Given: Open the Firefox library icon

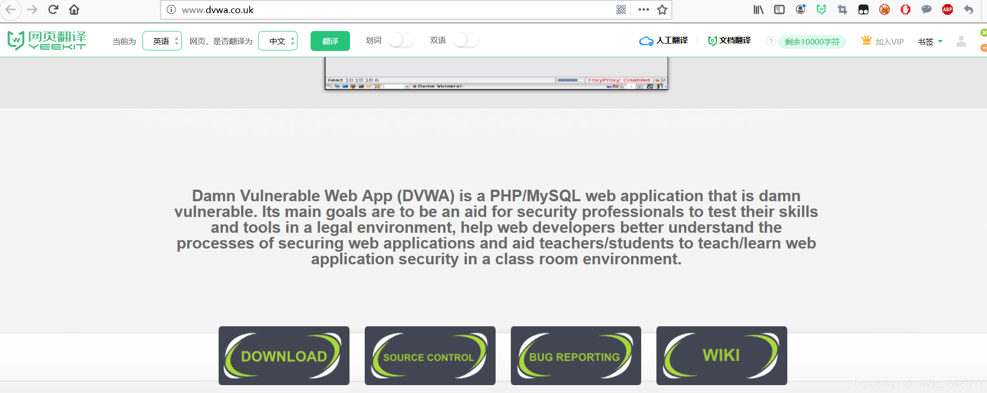Looking at the screenshot, I should (x=758, y=9).
